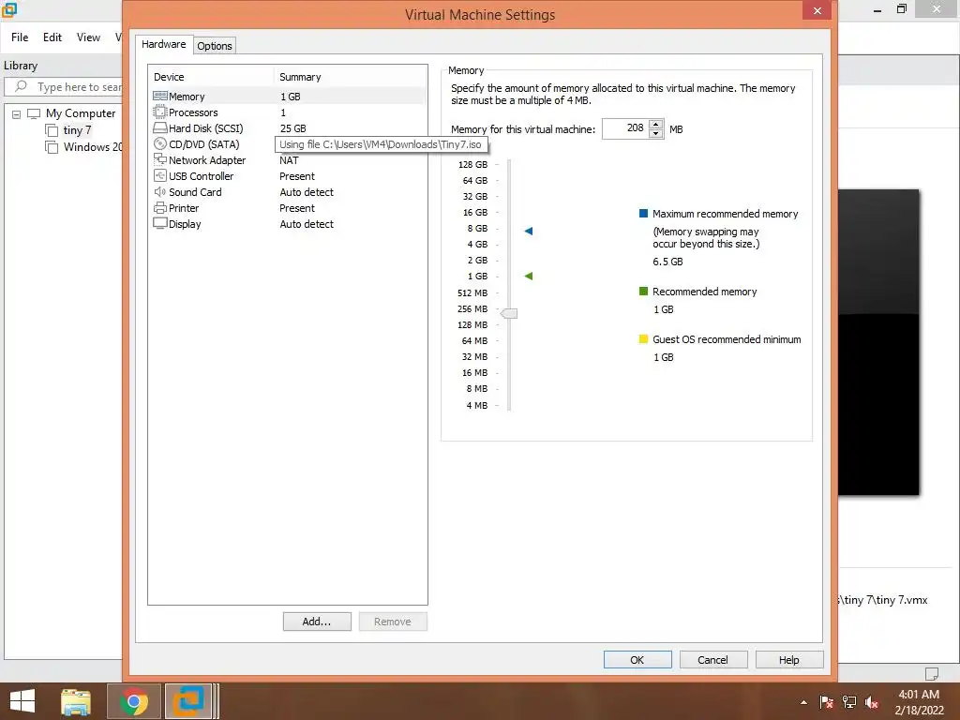Click the yellow Guest OS minimum legend square

tap(643, 338)
